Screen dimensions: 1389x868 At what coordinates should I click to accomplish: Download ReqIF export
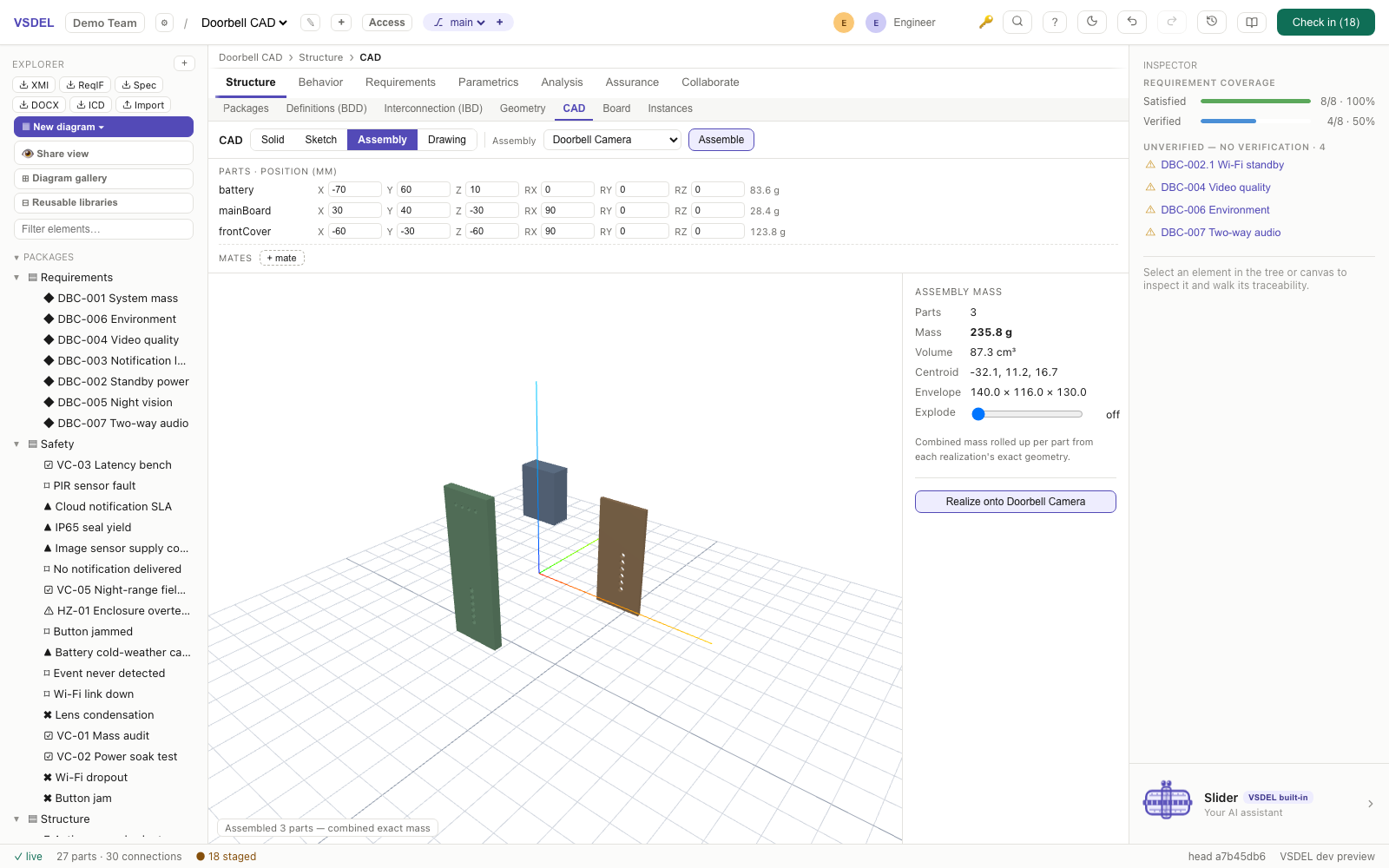point(85,85)
